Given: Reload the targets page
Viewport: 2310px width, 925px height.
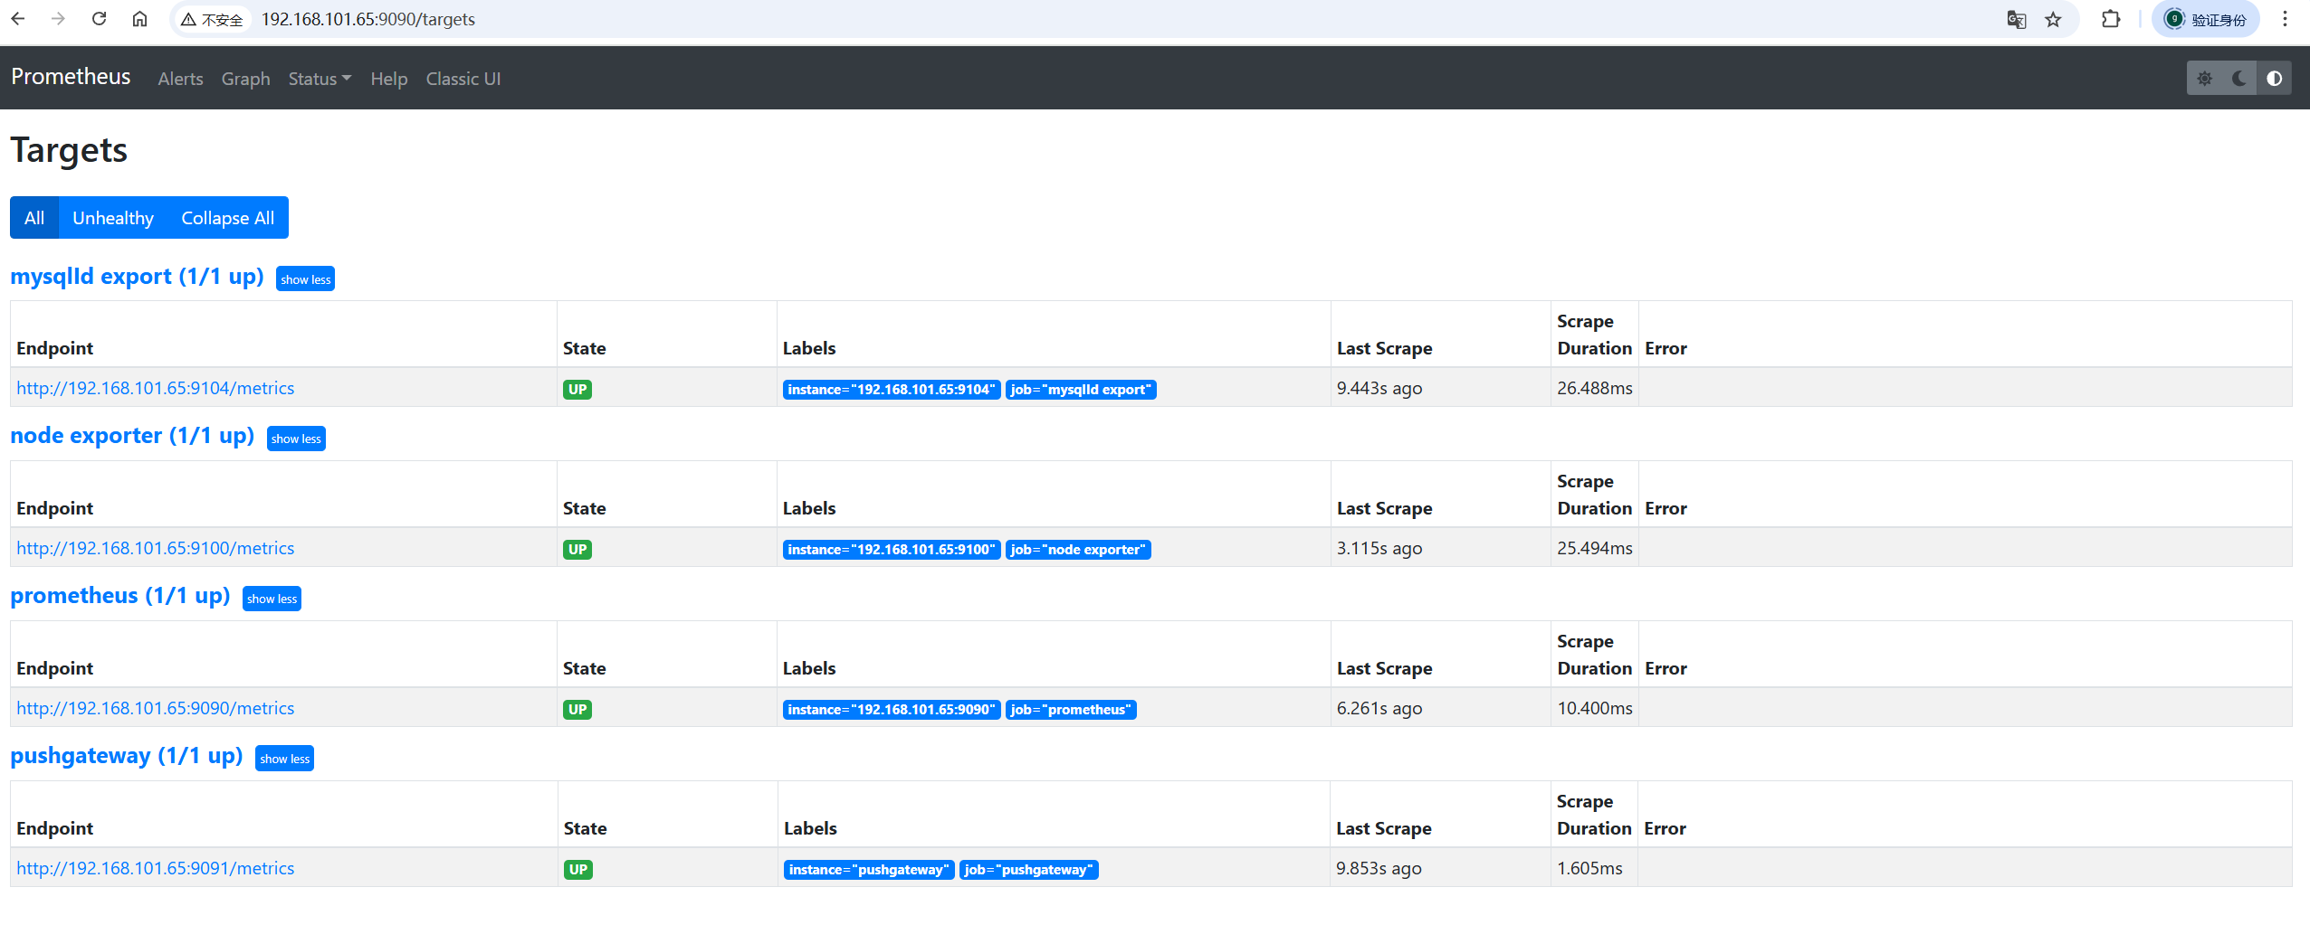Looking at the screenshot, I should [100, 19].
